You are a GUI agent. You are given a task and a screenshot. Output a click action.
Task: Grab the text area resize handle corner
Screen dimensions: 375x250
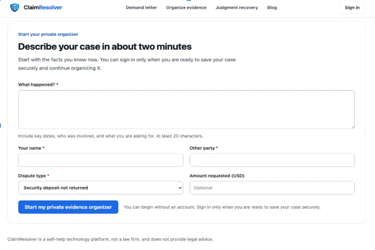[353, 127]
